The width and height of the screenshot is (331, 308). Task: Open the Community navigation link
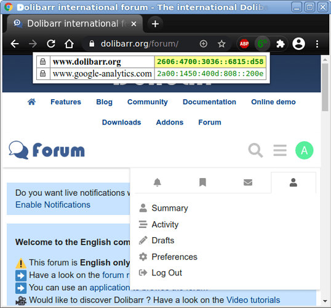pyautogui.click(x=148, y=102)
